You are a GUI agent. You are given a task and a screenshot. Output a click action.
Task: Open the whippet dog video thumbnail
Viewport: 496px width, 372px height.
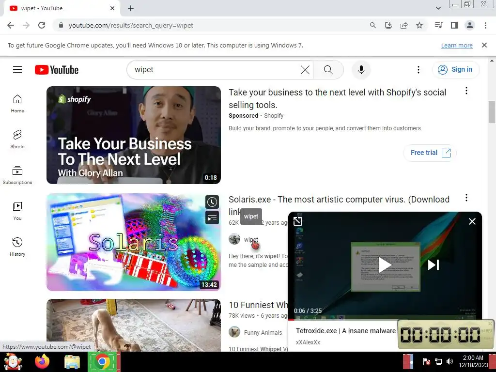tap(134, 325)
